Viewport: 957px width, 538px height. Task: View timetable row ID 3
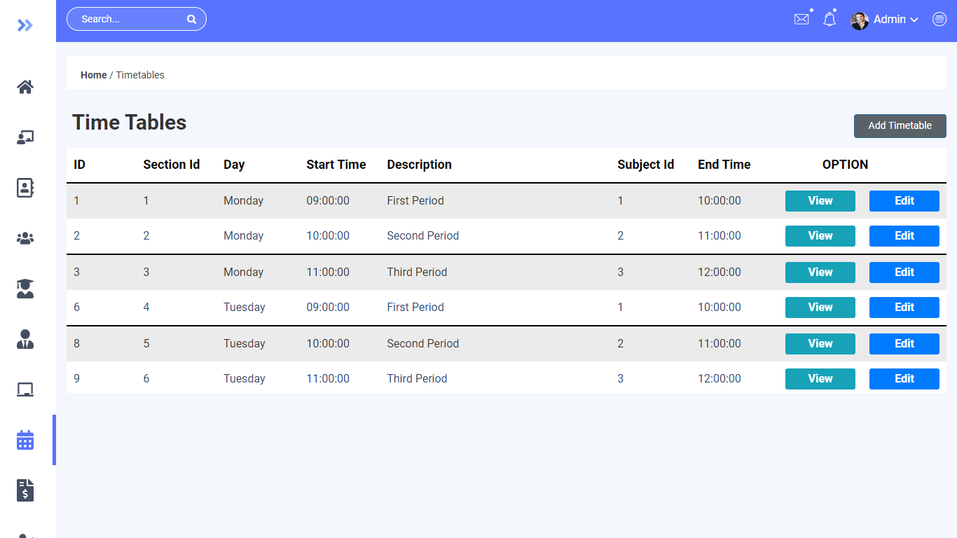coord(820,273)
